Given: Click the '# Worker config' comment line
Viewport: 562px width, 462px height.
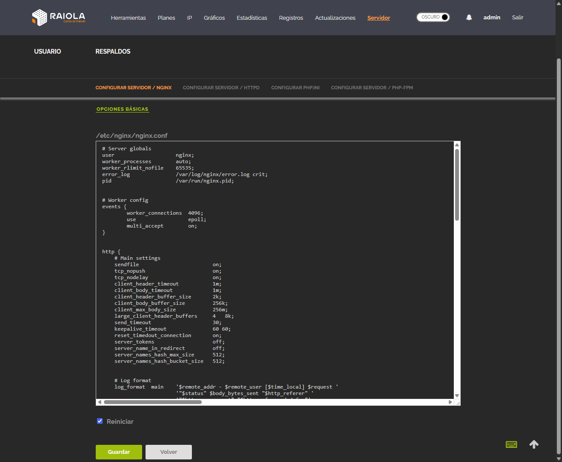Looking at the screenshot, I should pos(125,200).
